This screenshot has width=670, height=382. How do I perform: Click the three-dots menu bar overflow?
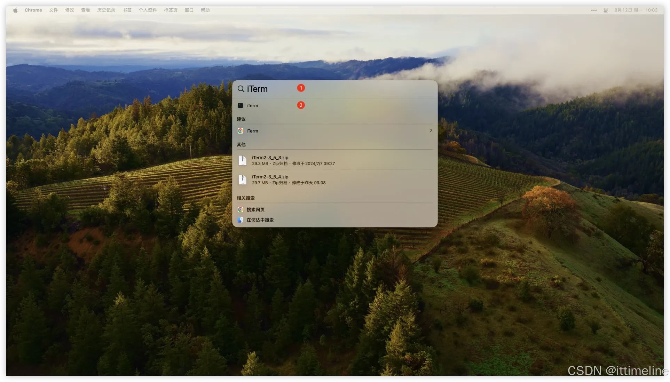(x=594, y=10)
